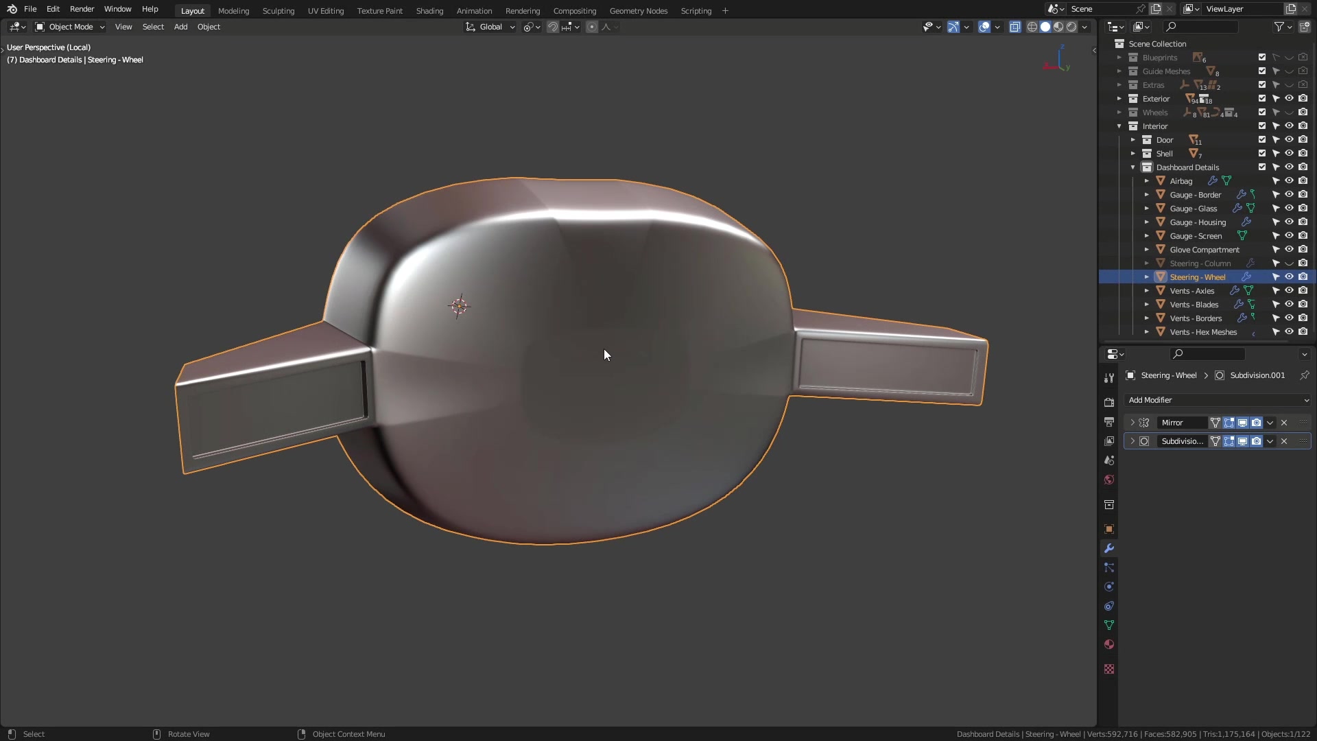Collapse the Dashboard Details collection
The width and height of the screenshot is (1317, 741).
coord(1133,167)
